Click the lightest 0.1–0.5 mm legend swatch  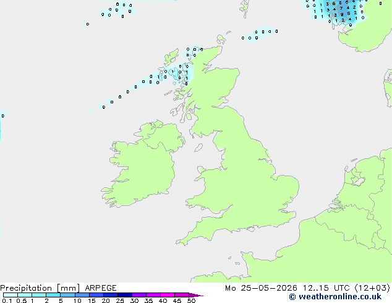point(11,295)
